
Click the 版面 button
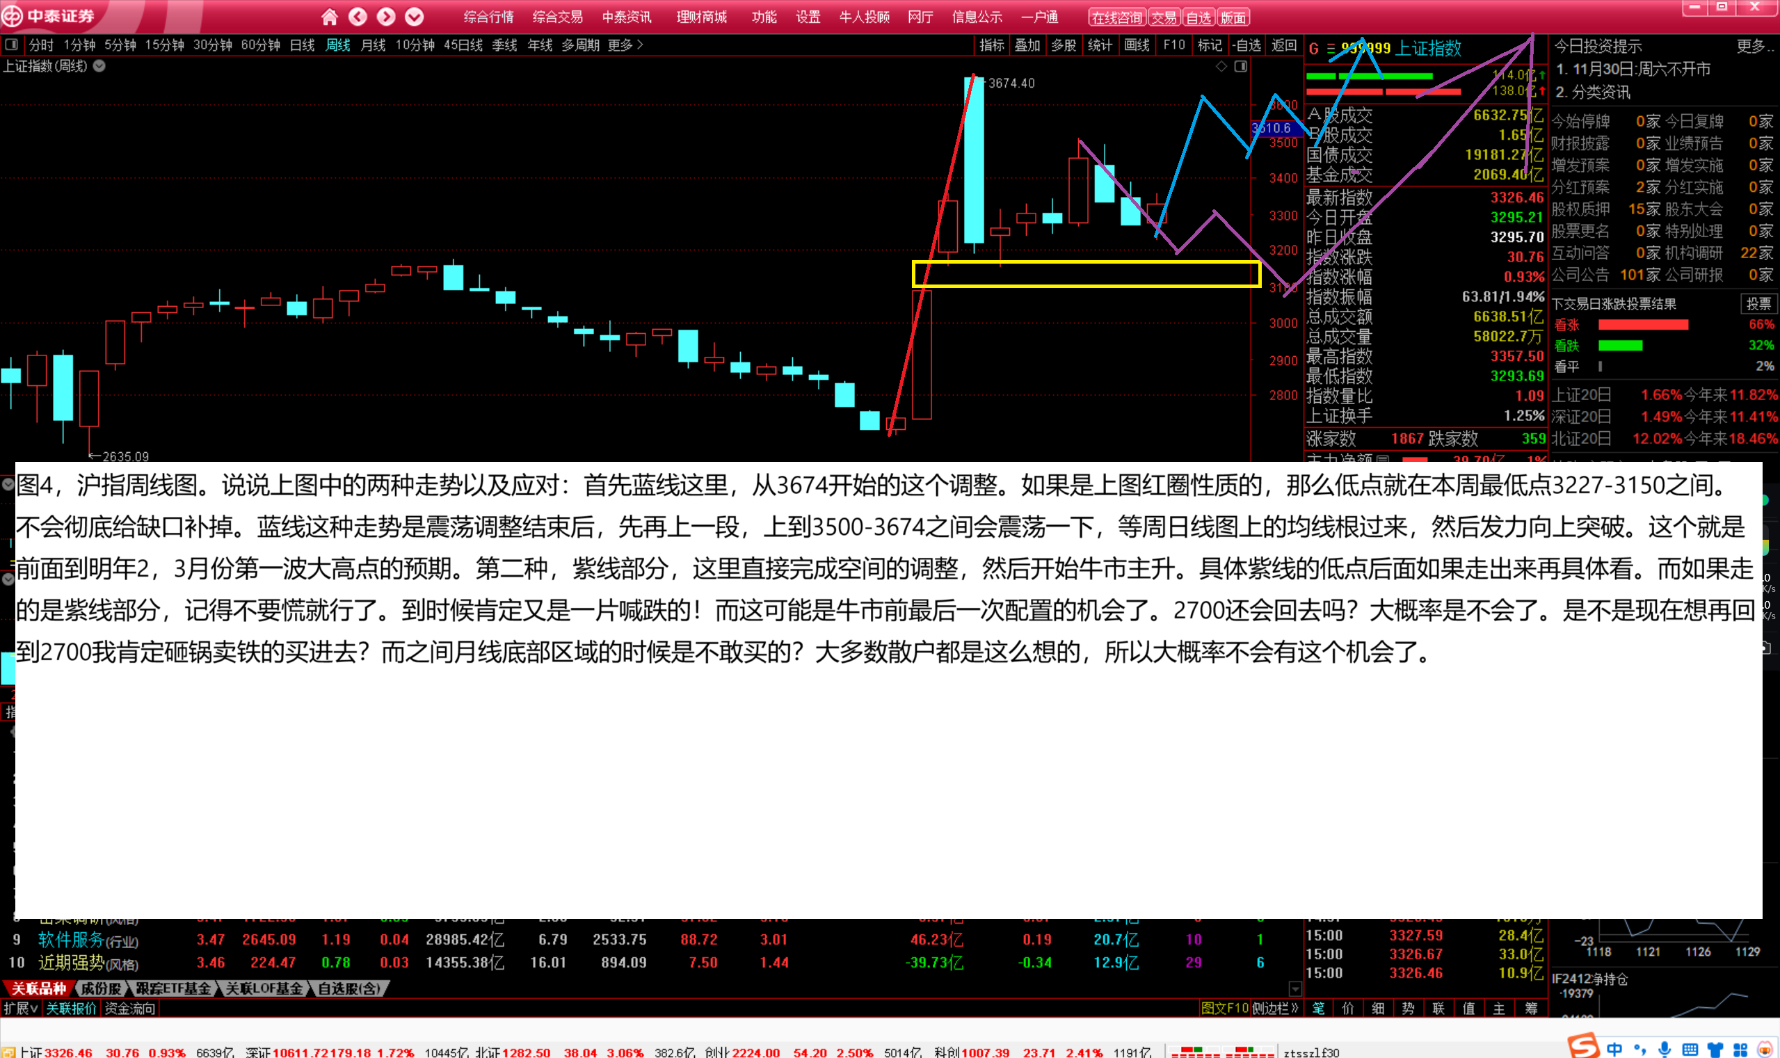coord(1233,17)
